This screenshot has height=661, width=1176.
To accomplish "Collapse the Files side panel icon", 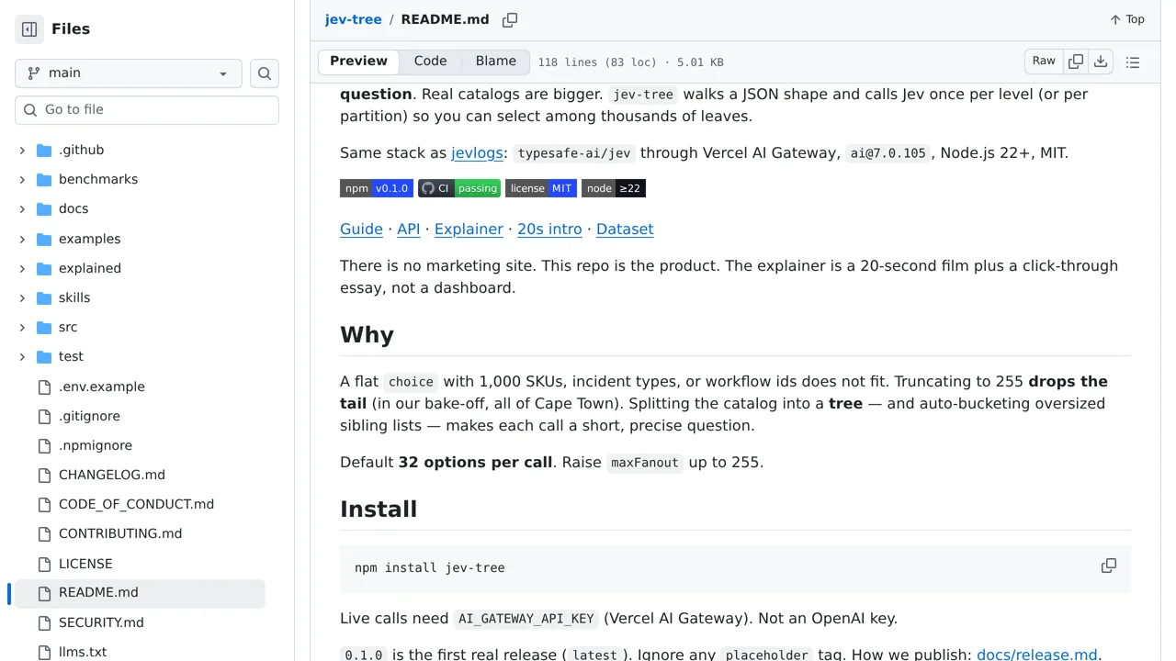I will [x=29, y=29].
